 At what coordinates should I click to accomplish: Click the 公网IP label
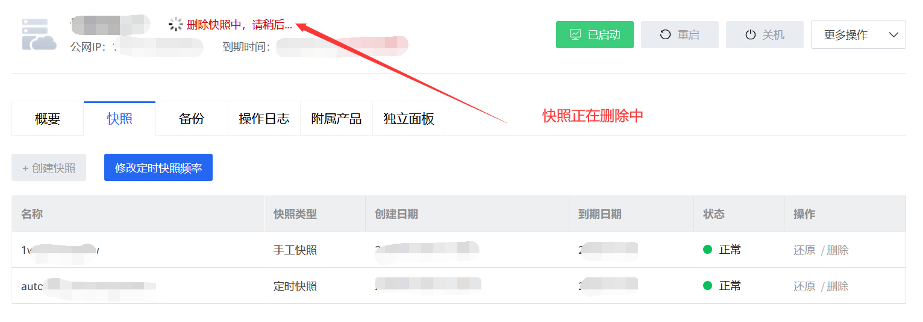pyautogui.click(x=88, y=46)
